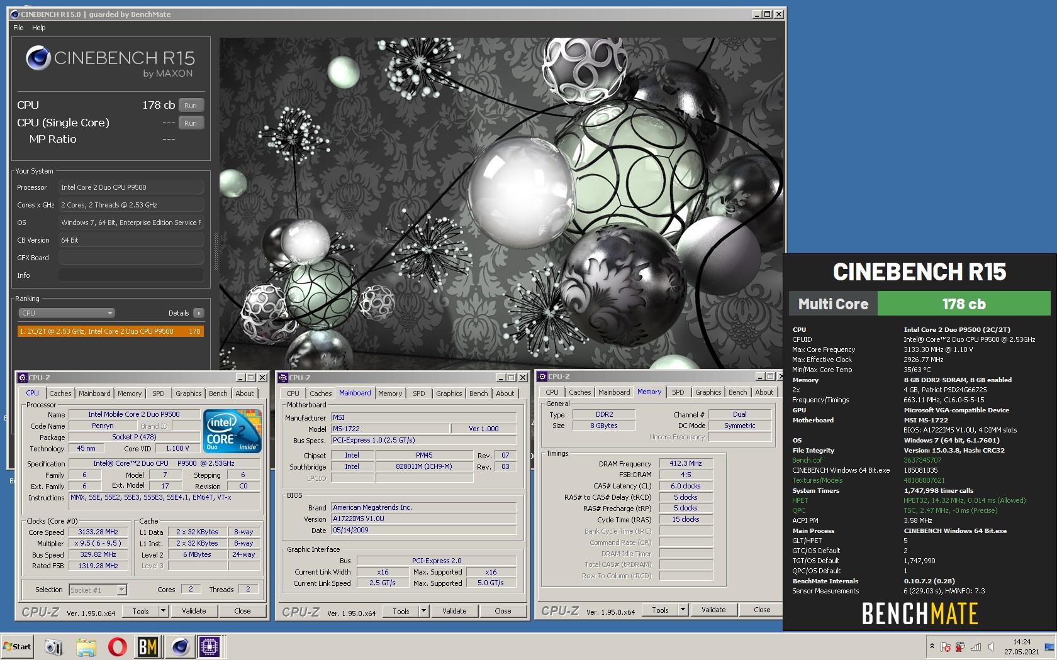Open Tools dropdown arrow in middle CPU-Z window
Viewport: 1057px width, 660px height.
pyautogui.click(x=423, y=611)
